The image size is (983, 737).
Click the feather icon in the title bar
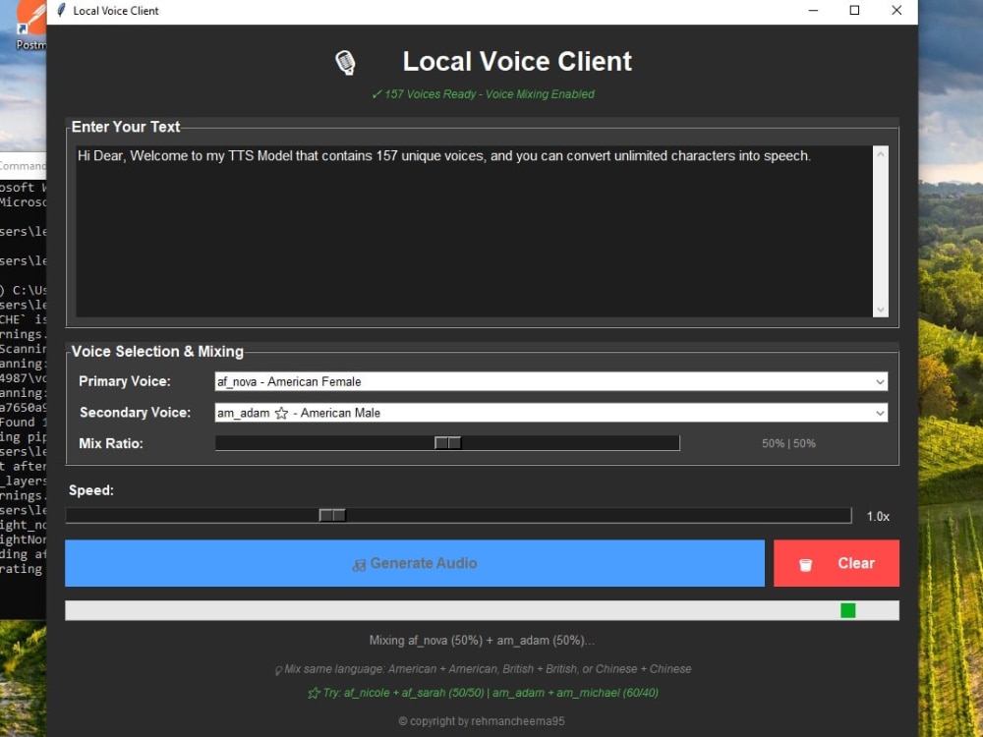[x=61, y=10]
